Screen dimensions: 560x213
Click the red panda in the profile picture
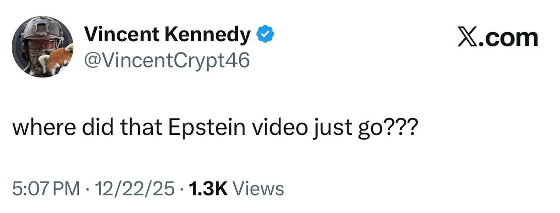(56, 62)
